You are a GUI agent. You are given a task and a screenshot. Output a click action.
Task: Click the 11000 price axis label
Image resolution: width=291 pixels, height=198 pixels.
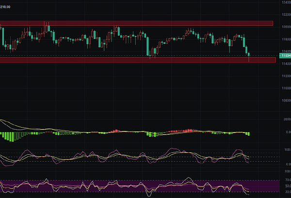(x=286, y=88)
